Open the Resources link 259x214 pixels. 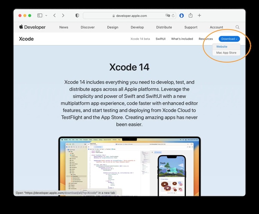(206, 39)
